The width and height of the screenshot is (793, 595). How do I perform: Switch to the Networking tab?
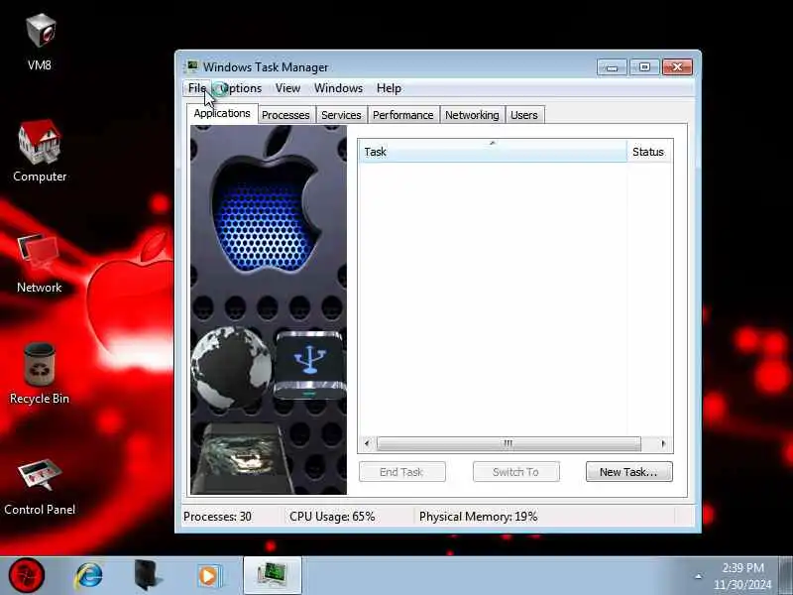click(472, 115)
